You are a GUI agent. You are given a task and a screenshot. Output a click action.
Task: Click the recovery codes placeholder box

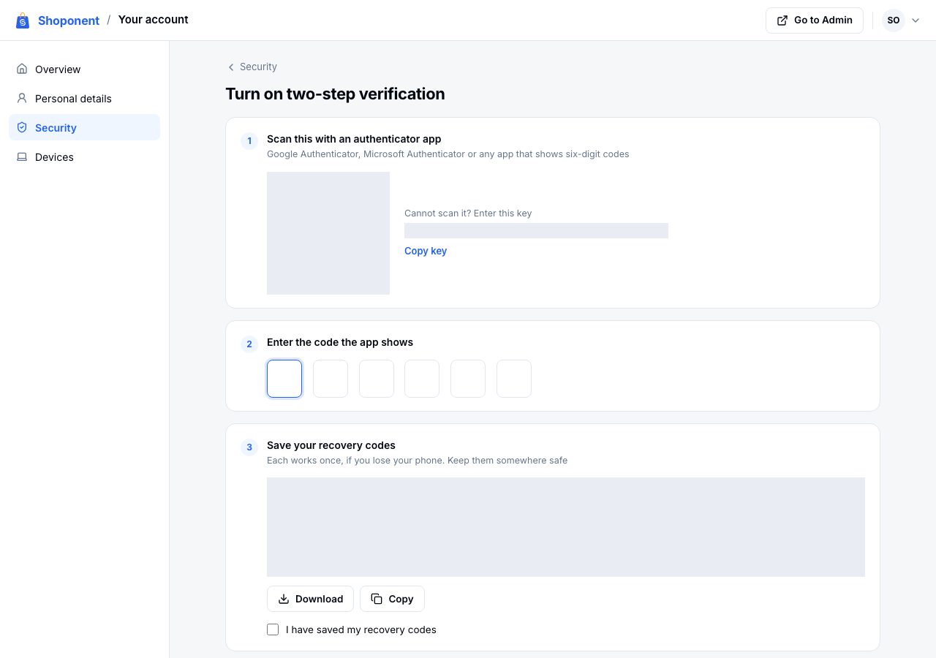566,527
